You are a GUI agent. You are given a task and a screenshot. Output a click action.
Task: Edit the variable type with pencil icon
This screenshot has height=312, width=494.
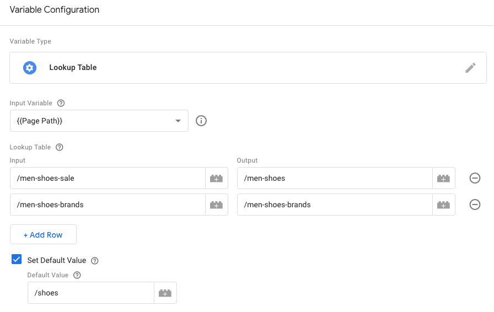pyautogui.click(x=470, y=68)
